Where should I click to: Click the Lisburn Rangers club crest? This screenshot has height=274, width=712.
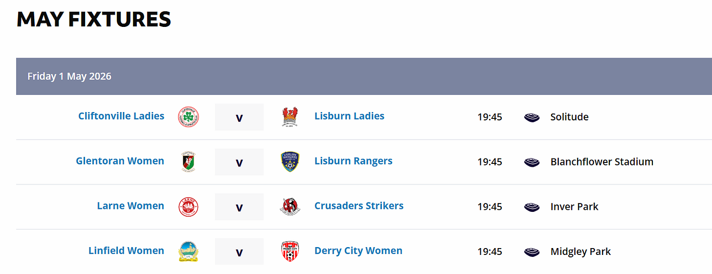tap(290, 162)
